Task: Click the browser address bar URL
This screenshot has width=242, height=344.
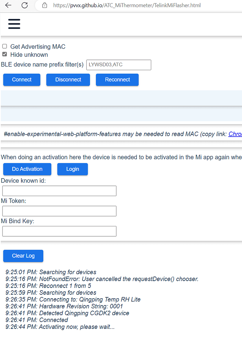Action: click(127, 5)
